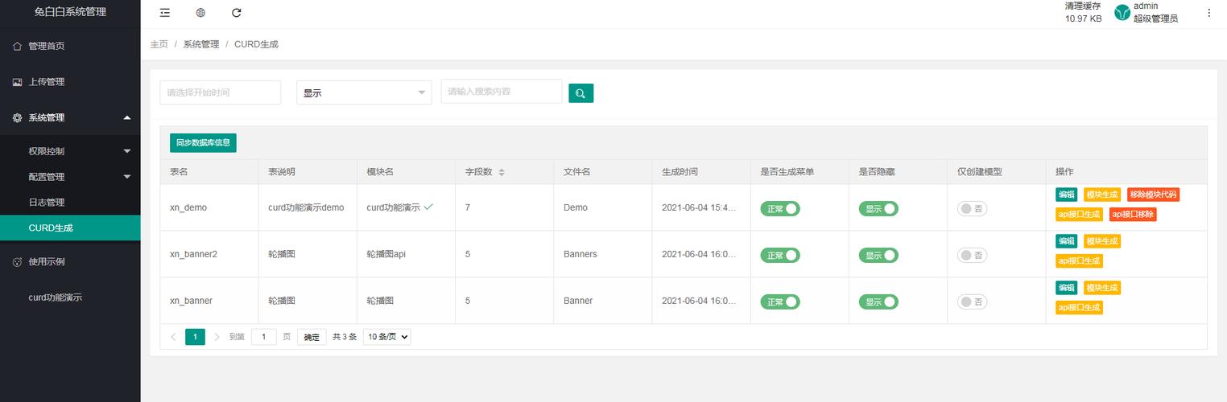
Task: Collapse the sidebar with the menu-fold icon
Action: click(165, 13)
